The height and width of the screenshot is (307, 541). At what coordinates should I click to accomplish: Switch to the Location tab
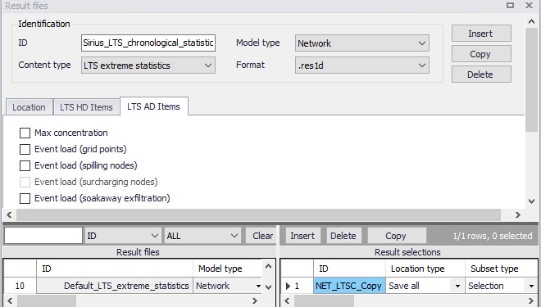click(29, 107)
